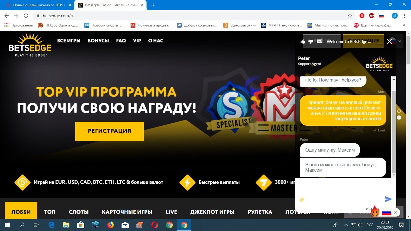Click the paperclip attach file icon

click(302, 199)
